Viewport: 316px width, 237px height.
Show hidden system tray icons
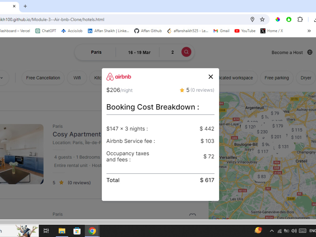[272, 231]
